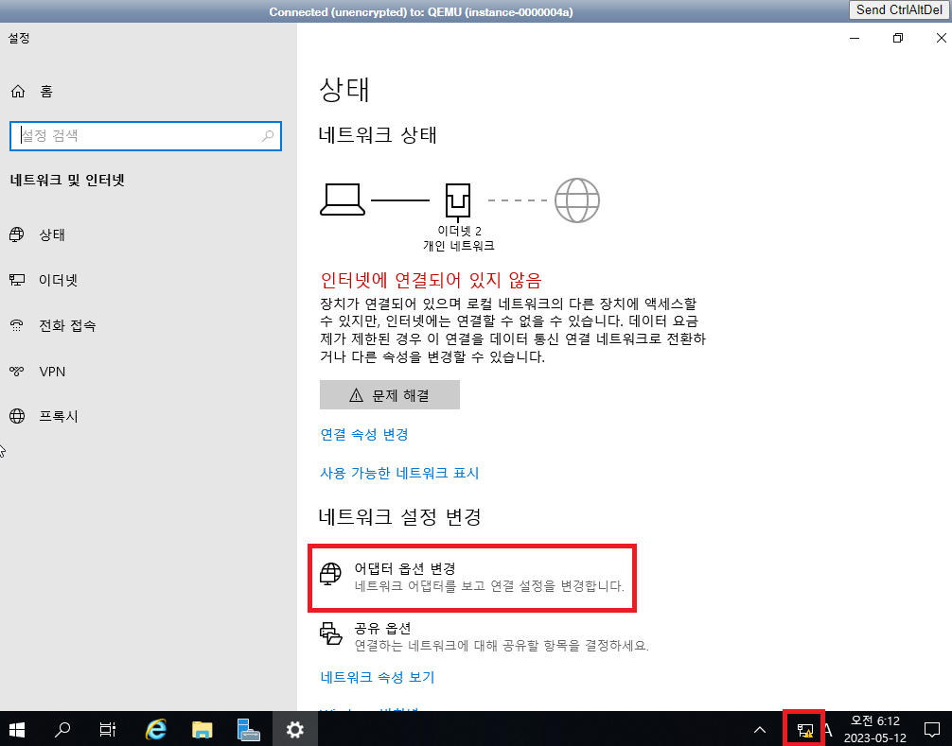This screenshot has width=952, height=746.
Task: Click the search magnifier icon in settings search
Action: pyautogui.click(x=268, y=136)
